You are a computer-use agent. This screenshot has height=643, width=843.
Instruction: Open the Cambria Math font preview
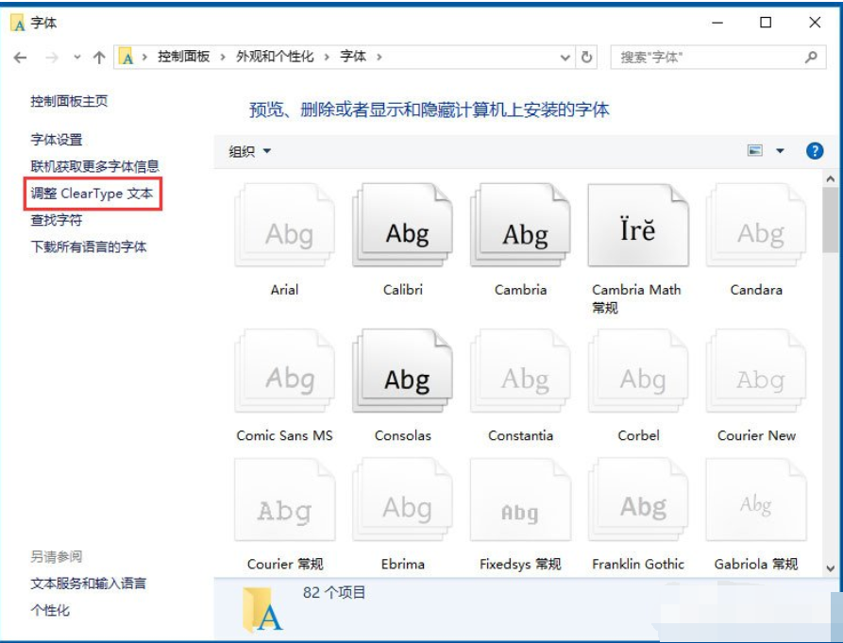coord(638,227)
